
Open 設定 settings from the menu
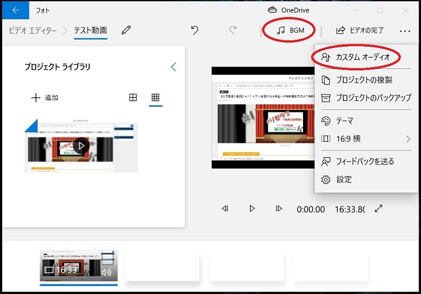tap(344, 180)
